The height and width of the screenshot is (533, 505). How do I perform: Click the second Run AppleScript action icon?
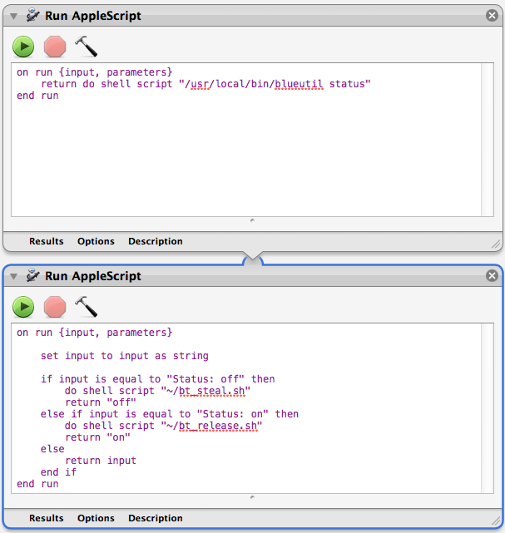click(33, 276)
